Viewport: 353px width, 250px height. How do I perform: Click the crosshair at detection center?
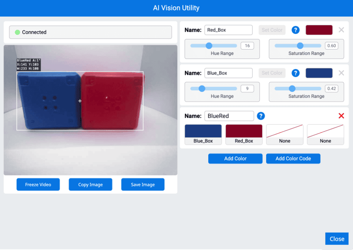point(80,101)
